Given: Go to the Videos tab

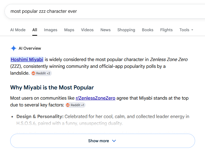Looking at the screenshot, I should coord(87,30).
